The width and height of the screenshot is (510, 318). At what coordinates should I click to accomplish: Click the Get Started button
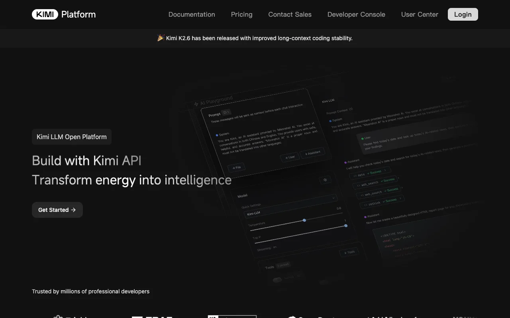pyautogui.click(x=57, y=210)
